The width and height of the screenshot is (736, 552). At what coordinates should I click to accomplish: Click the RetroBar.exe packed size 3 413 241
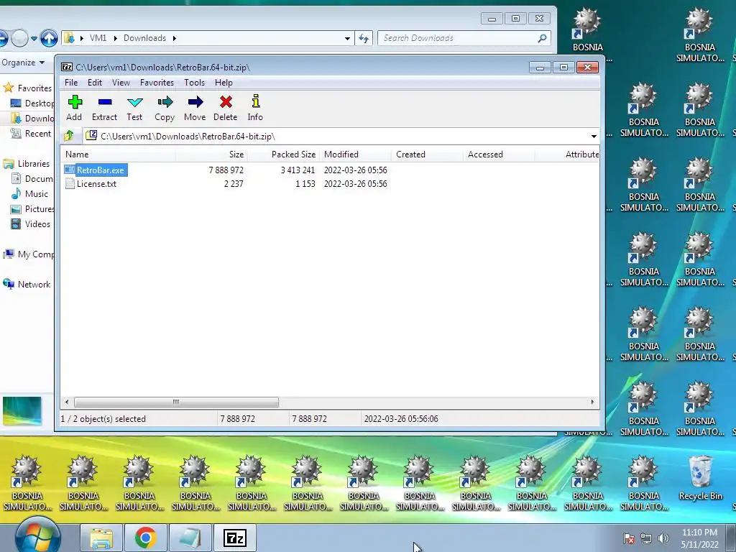[x=298, y=170]
